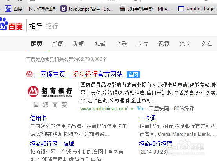Open the 百度快照 link

159,109
